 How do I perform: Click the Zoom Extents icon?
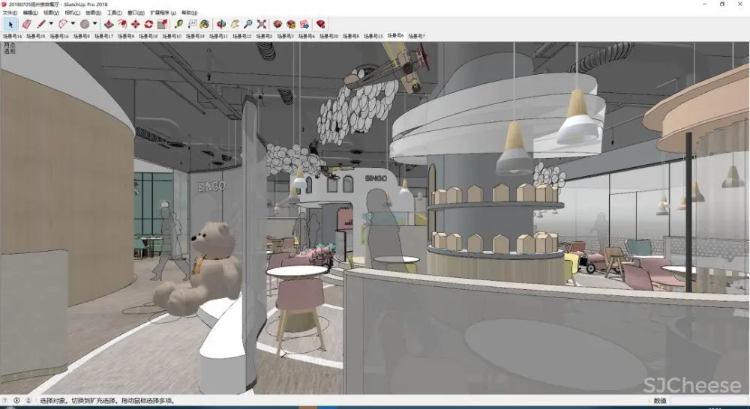pyautogui.click(x=262, y=24)
